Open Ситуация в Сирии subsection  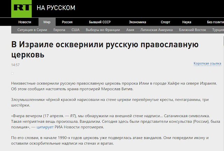point(32,30)
